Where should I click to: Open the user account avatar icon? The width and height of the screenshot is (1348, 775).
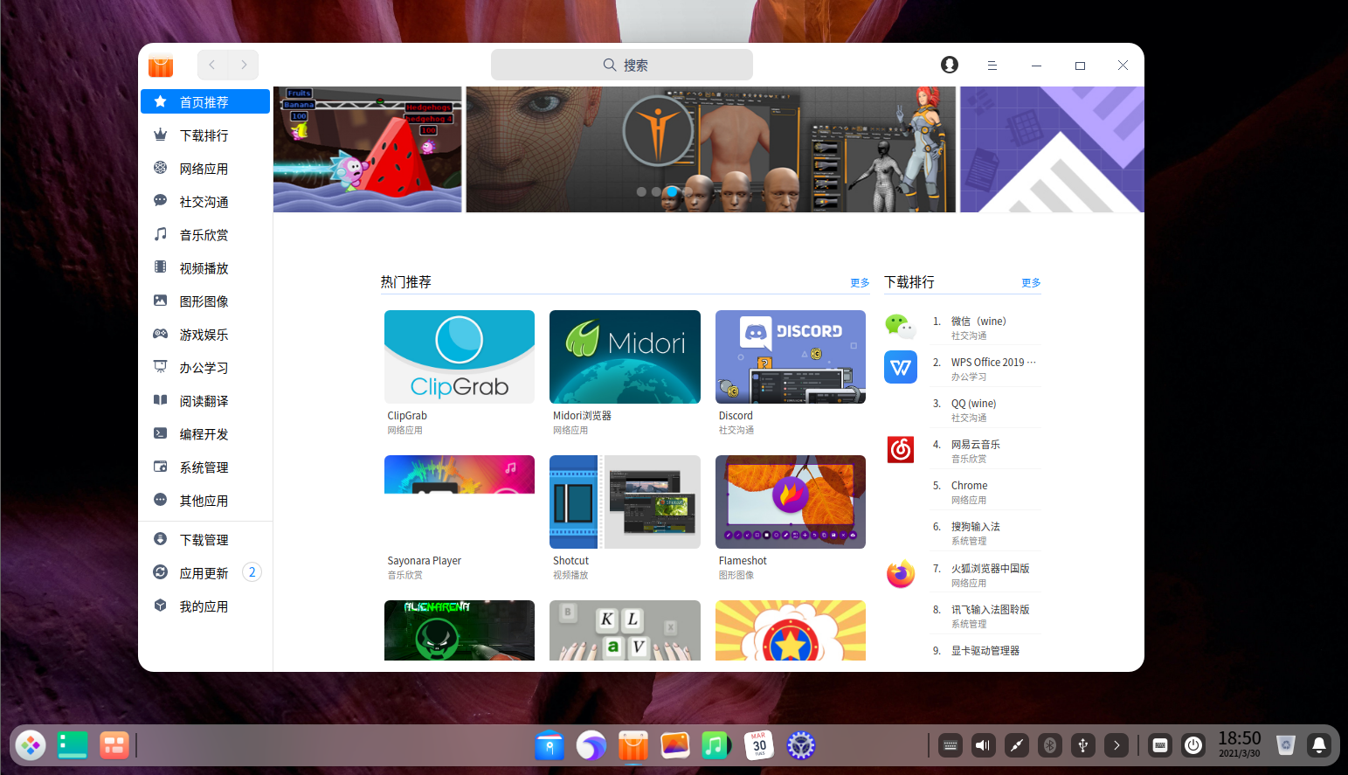(x=950, y=65)
